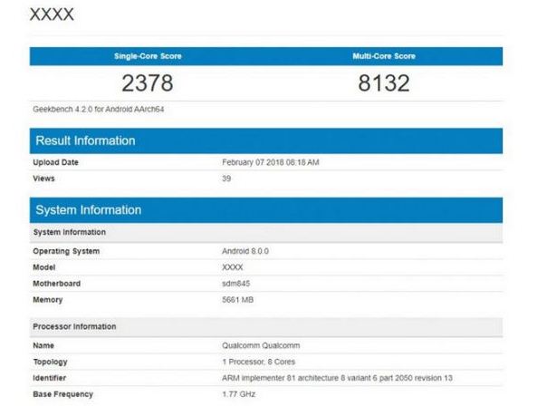Click the Topology label
This screenshot has width=537, height=406.
pyautogui.click(x=51, y=362)
